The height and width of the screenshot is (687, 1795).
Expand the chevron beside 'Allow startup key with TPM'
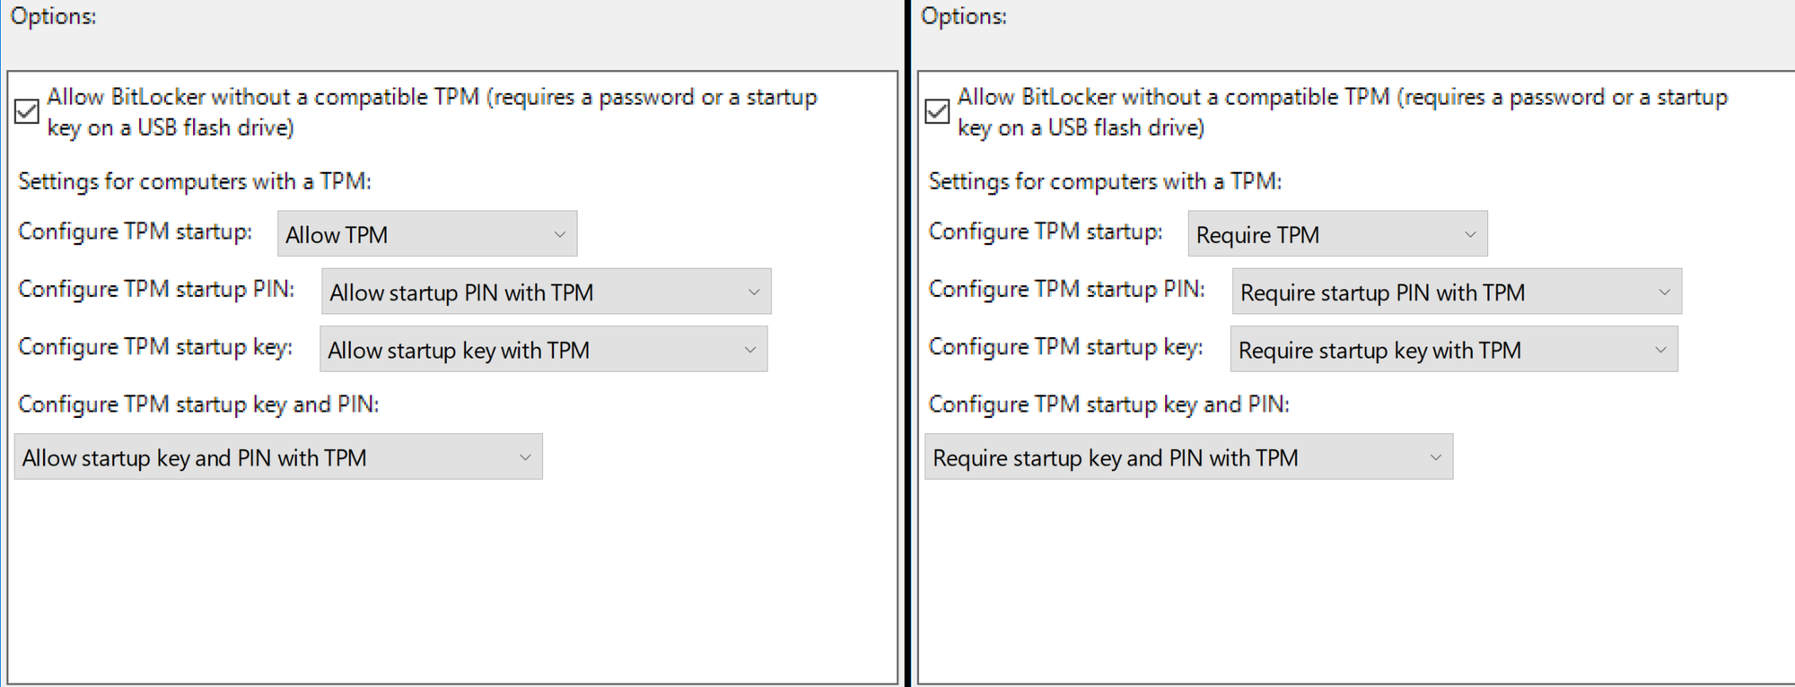point(750,349)
